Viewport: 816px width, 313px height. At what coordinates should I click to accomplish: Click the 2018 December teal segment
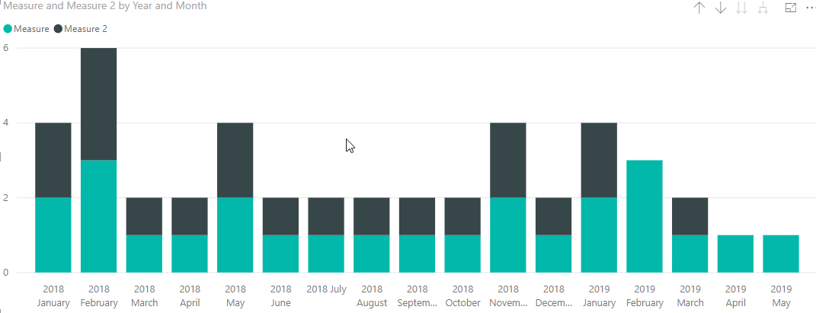click(553, 254)
